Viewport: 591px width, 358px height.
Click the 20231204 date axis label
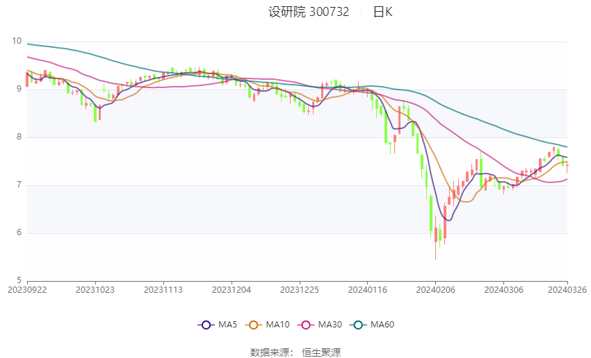pyautogui.click(x=232, y=290)
